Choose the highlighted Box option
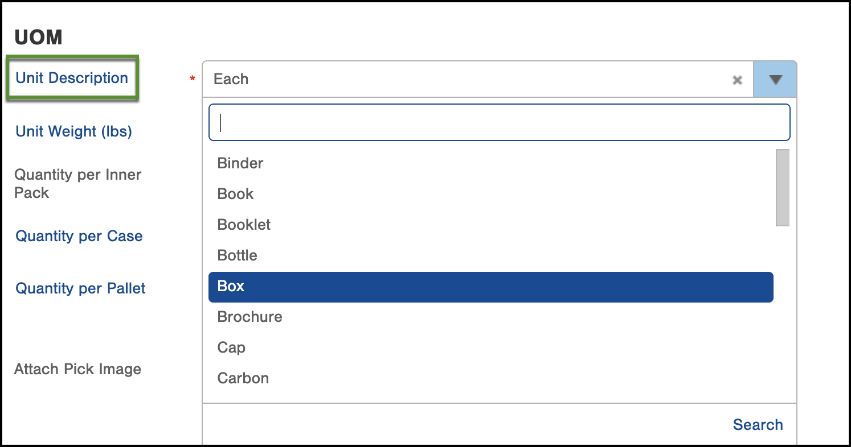This screenshot has height=447, width=851. pyautogui.click(x=491, y=287)
